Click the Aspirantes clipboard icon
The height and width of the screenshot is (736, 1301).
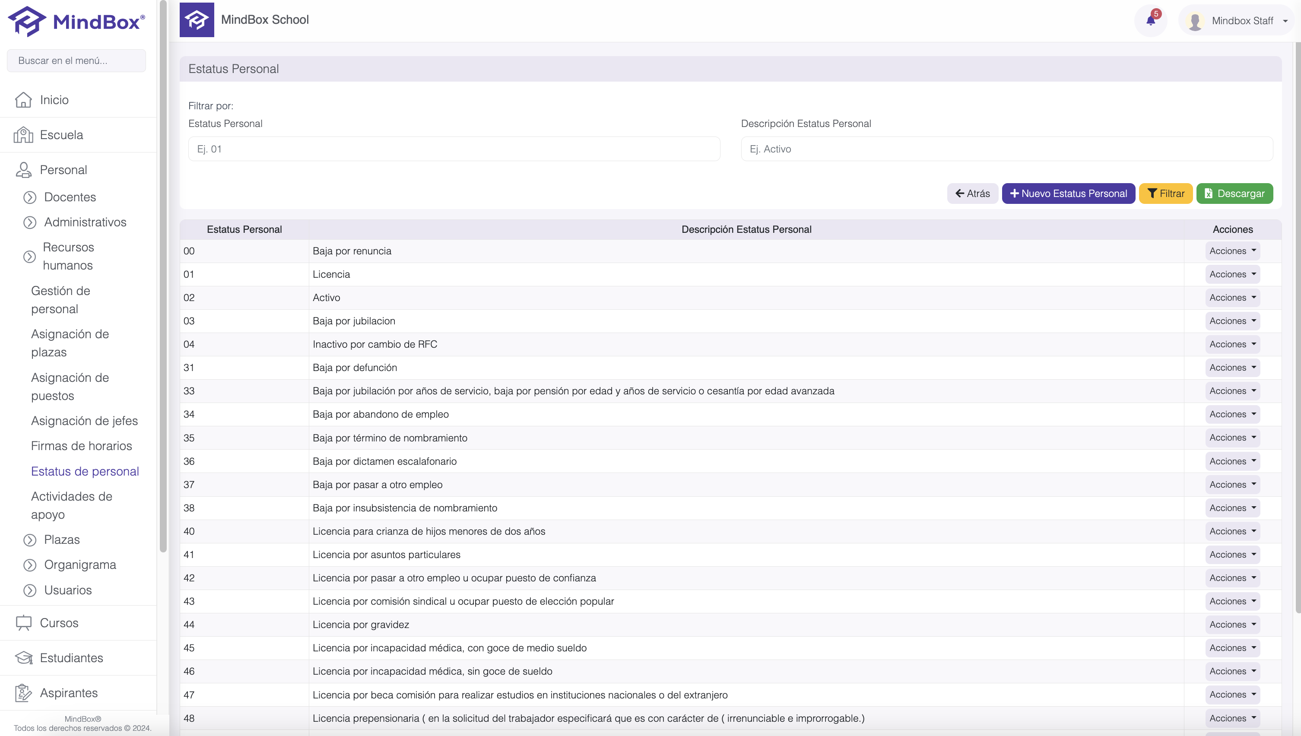pyautogui.click(x=23, y=692)
